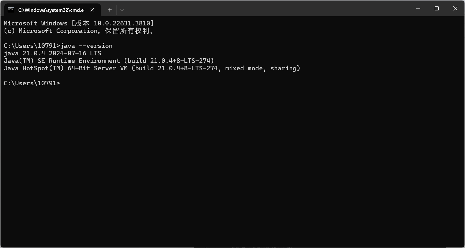Click the Microsoft Windows version line

(79, 23)
